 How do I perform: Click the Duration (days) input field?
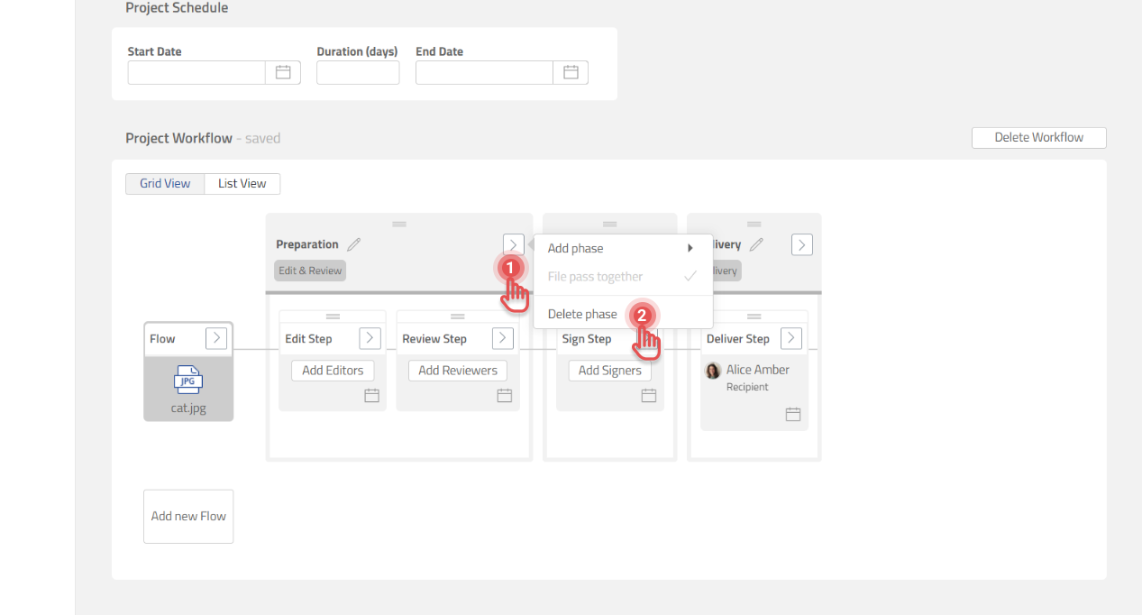click(x=358, y=73)
